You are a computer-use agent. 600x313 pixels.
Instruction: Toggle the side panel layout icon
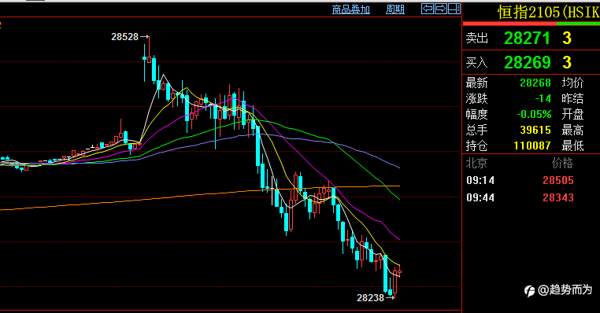pos(454,9)
